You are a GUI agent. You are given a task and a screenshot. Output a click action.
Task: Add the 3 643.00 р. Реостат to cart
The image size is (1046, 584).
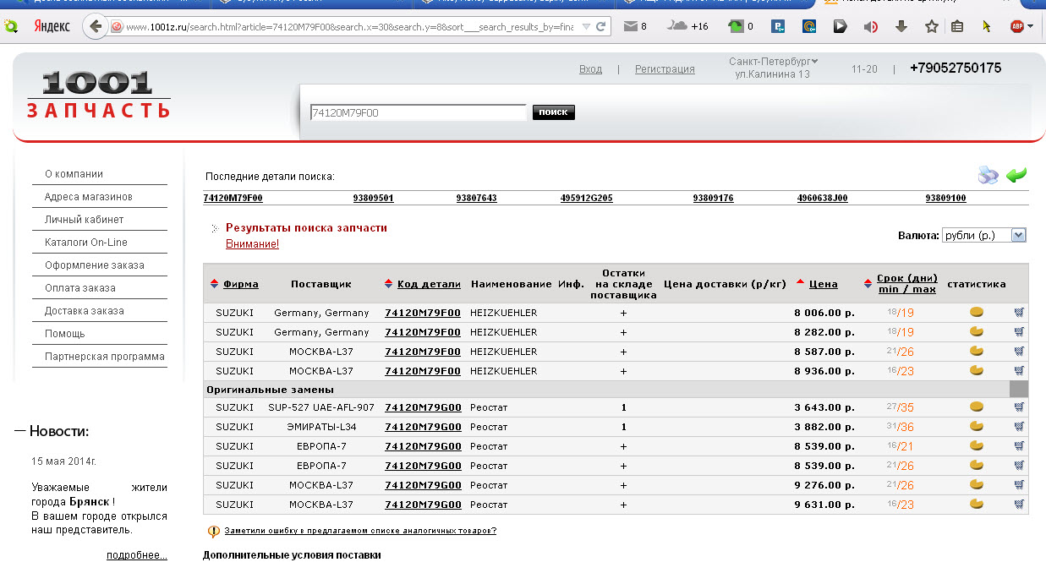(1019, 407)
